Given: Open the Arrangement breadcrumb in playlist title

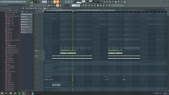Looking at the screenshot, I should [53, 8].
